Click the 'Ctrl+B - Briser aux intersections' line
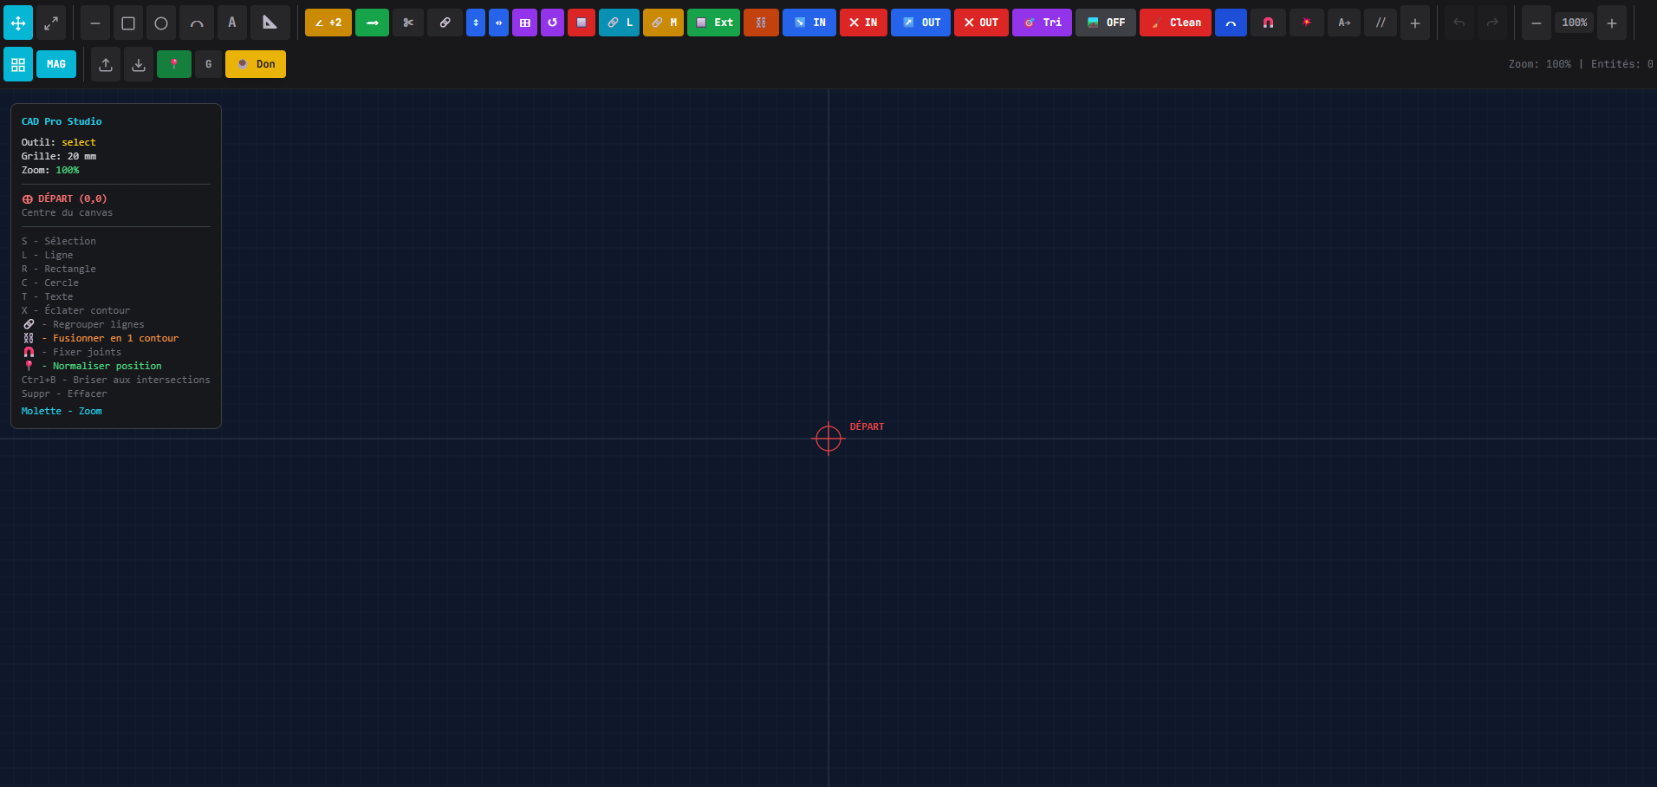Viewport: 1657px width, 787px height. (x=116, y=380)
